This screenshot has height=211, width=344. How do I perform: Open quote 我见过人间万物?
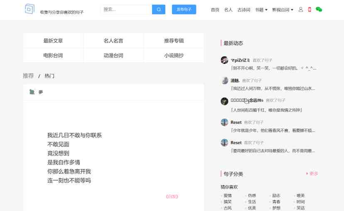click(273, 89)
